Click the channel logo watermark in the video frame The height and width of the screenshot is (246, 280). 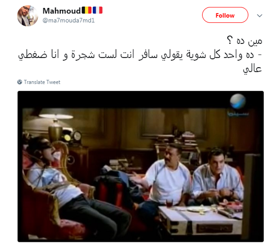238,105
